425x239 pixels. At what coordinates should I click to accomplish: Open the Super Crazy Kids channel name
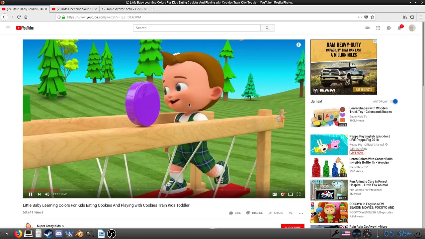pos(49,226)
